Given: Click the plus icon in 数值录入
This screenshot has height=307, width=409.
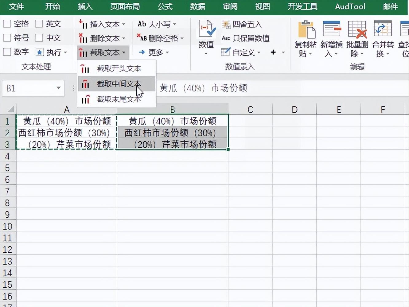Looking at the screenshot, I should point(273,52).
